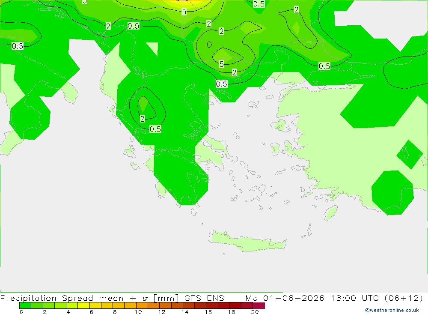
Task: Click the legend scale number 20
Action: coord(255,312)
